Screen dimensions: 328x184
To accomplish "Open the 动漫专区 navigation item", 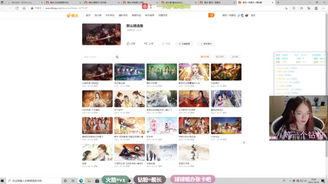I will click(163, 15).
